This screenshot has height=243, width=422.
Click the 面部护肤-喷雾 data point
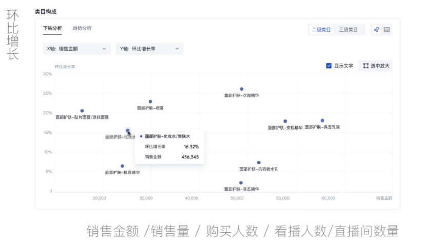150,102
